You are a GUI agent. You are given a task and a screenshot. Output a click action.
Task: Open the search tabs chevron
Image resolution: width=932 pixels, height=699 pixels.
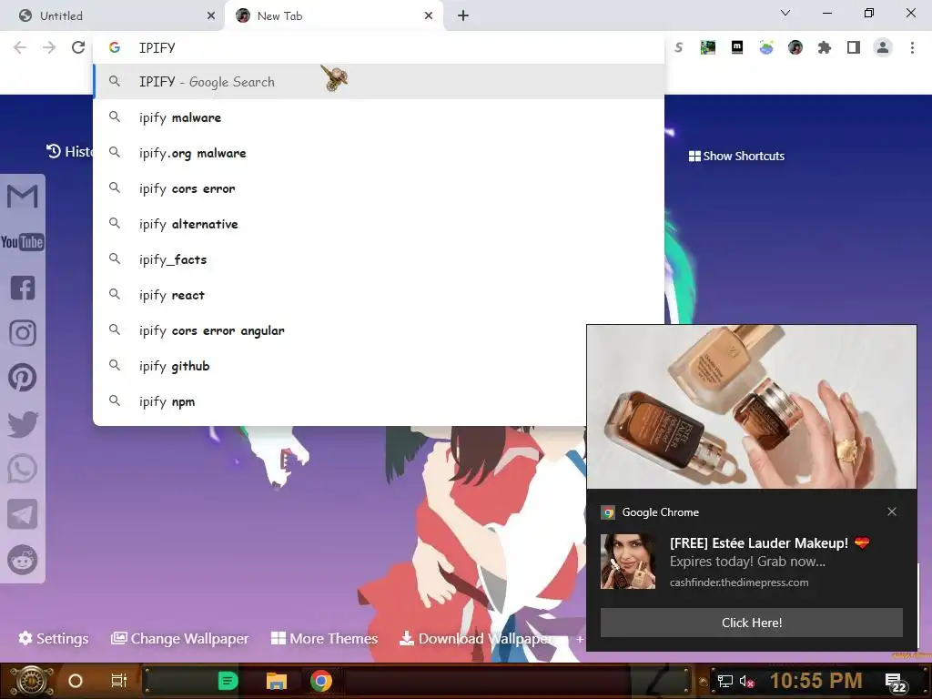tap(785, 13)
